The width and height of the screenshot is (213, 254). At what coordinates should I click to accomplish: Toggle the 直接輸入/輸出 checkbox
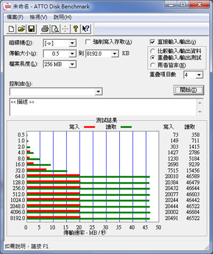152,42
